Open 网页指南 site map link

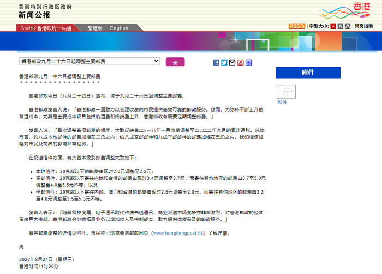point(363,26)
